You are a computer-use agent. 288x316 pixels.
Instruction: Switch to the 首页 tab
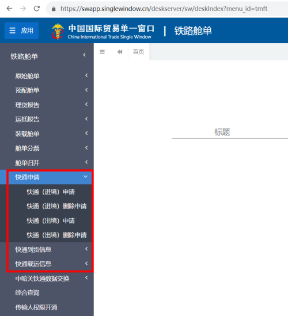click(138, 52)
